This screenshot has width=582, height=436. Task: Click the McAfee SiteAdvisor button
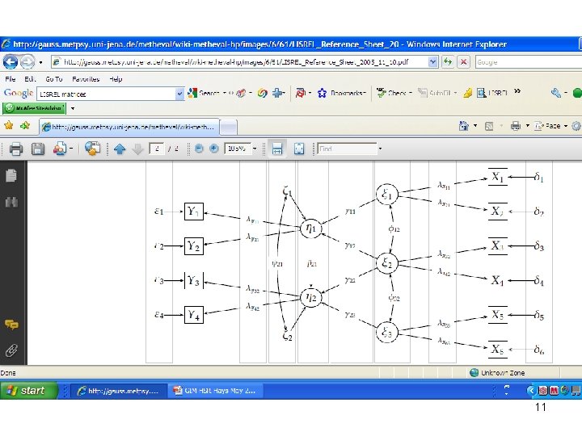click(35, 108)
